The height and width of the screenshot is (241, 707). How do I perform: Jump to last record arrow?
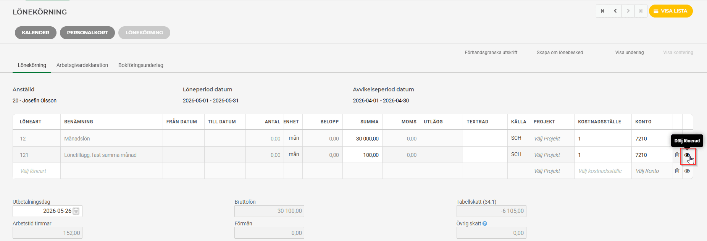(x=641, y=11)
